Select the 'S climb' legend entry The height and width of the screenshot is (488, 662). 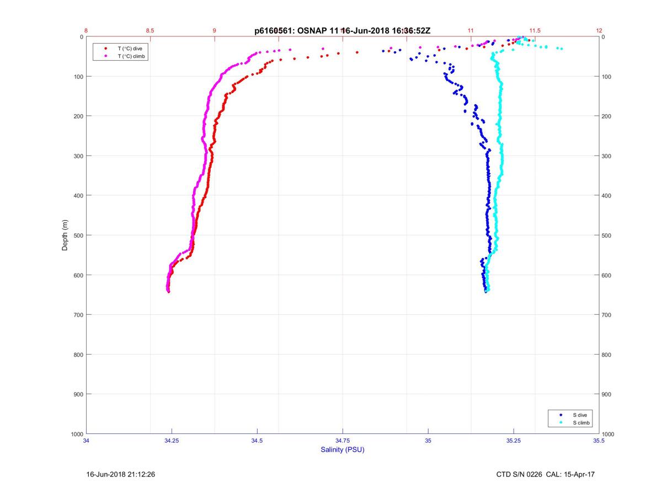[x=581, y=422]
